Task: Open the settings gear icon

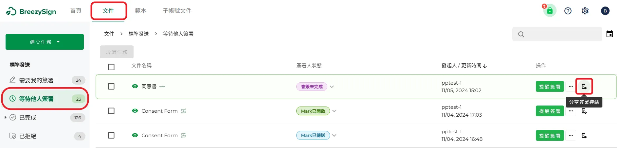Action: 585,11
